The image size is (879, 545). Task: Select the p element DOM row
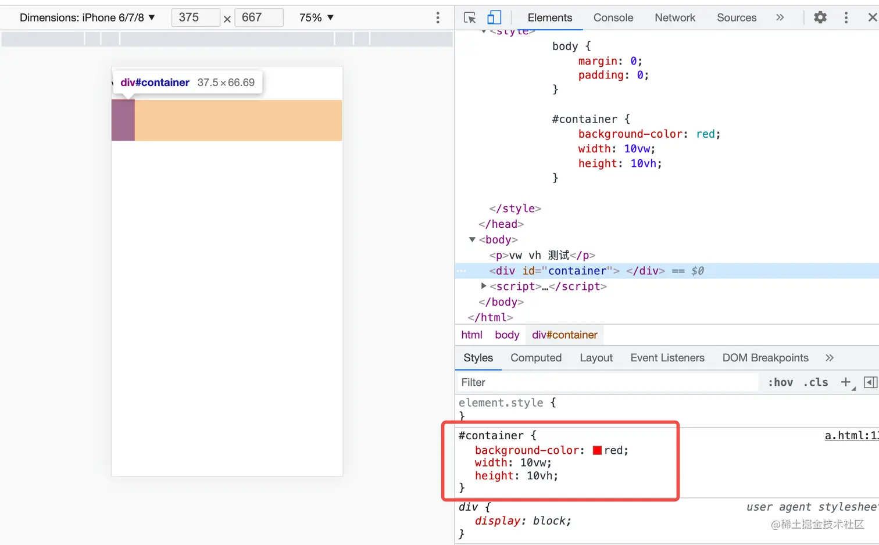click(x=542, y=255)
